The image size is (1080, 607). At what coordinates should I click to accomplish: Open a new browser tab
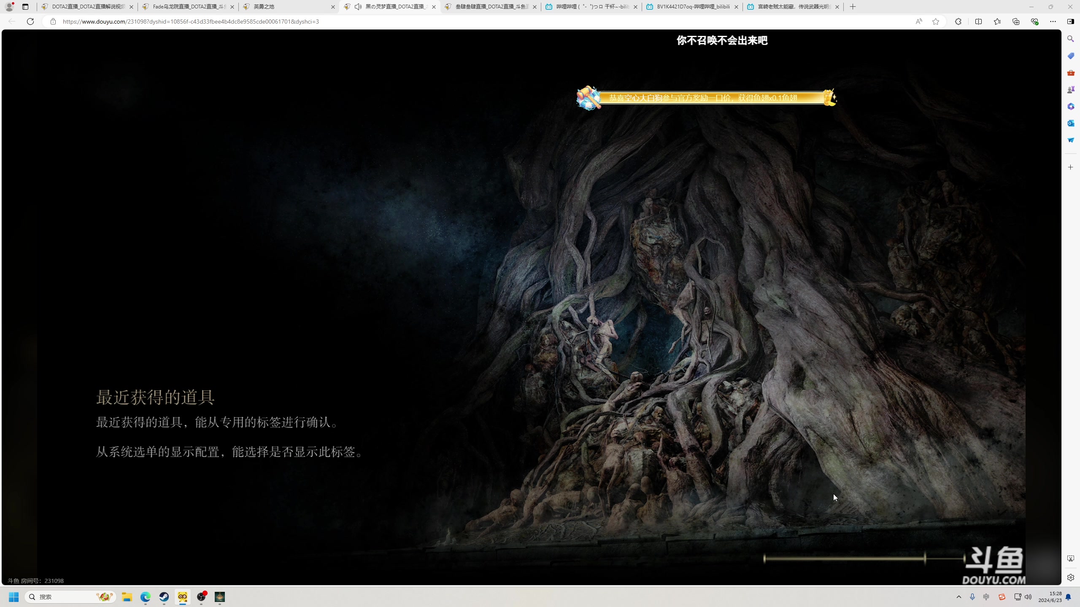[853, 7]
